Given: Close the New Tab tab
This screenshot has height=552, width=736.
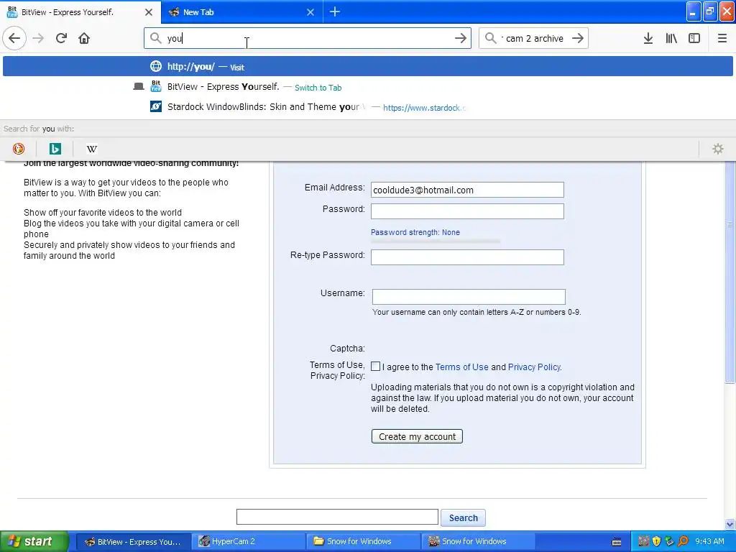Looking at the screenshot, I should [x=310, y=12].
